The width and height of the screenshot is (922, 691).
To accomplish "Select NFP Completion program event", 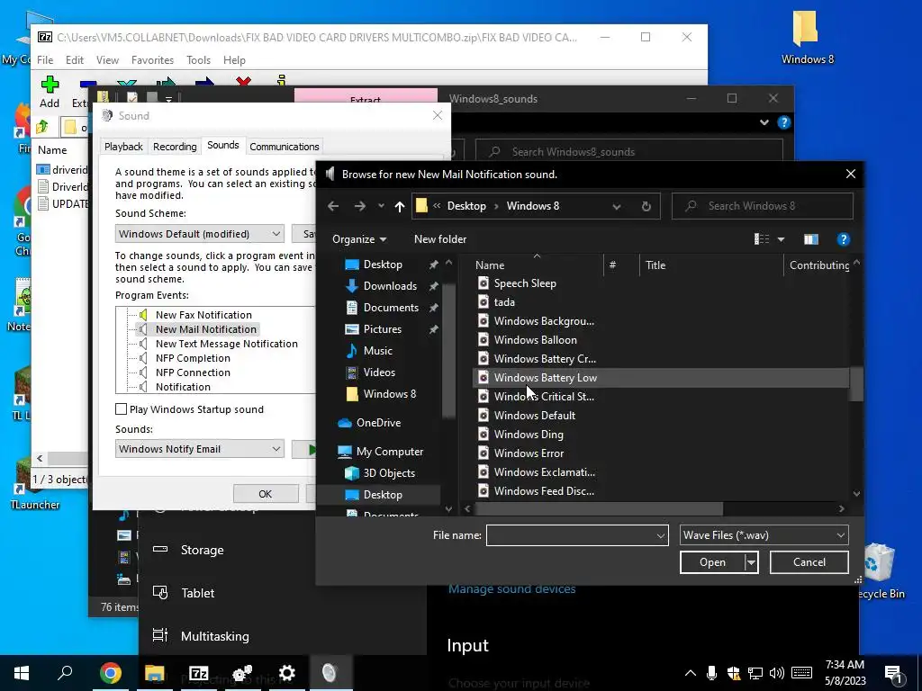I will coord(193,358).
